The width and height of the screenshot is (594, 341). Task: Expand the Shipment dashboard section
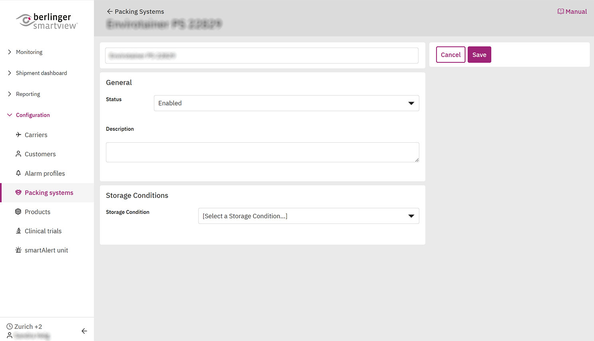pos(10,73)
